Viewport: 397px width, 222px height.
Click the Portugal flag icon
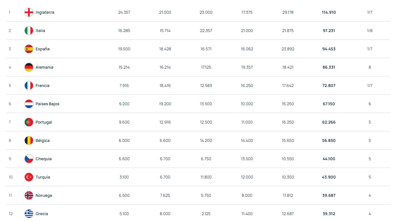[x=29, y=122]
